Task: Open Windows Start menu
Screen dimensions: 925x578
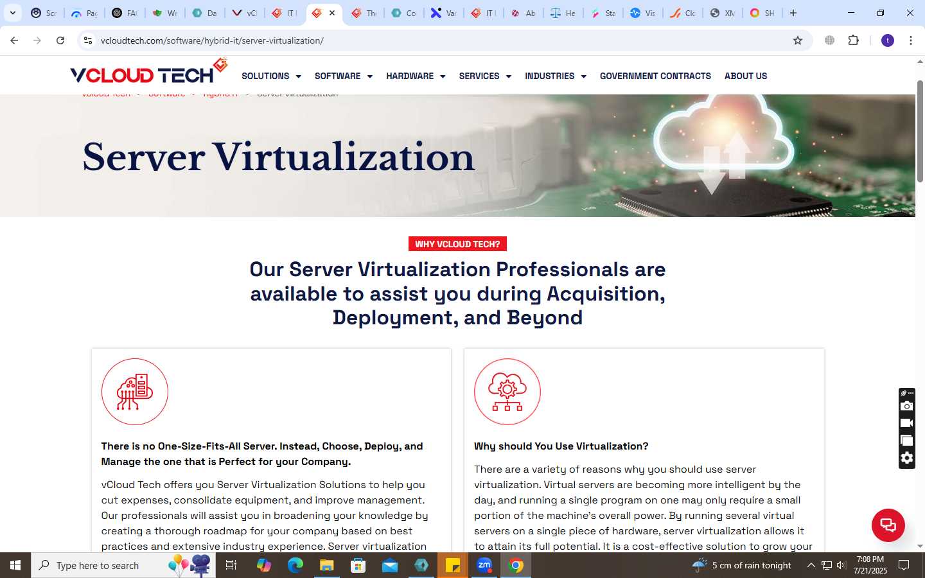Action: click(15, 565)
